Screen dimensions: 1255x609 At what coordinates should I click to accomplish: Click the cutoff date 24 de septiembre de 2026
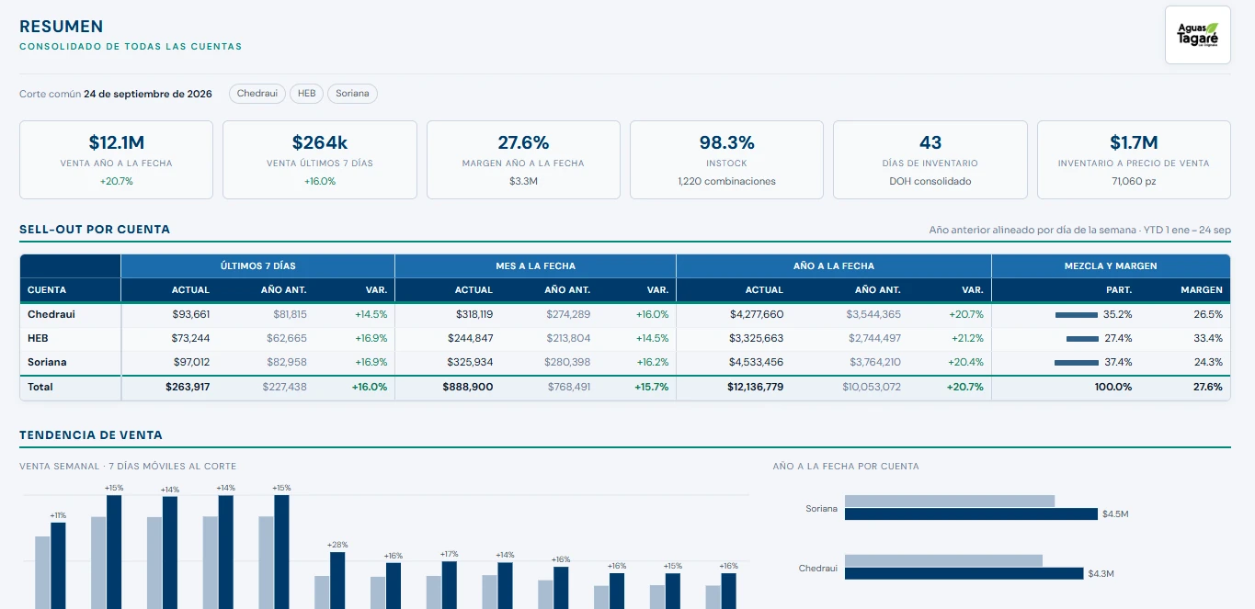(148, 94)
